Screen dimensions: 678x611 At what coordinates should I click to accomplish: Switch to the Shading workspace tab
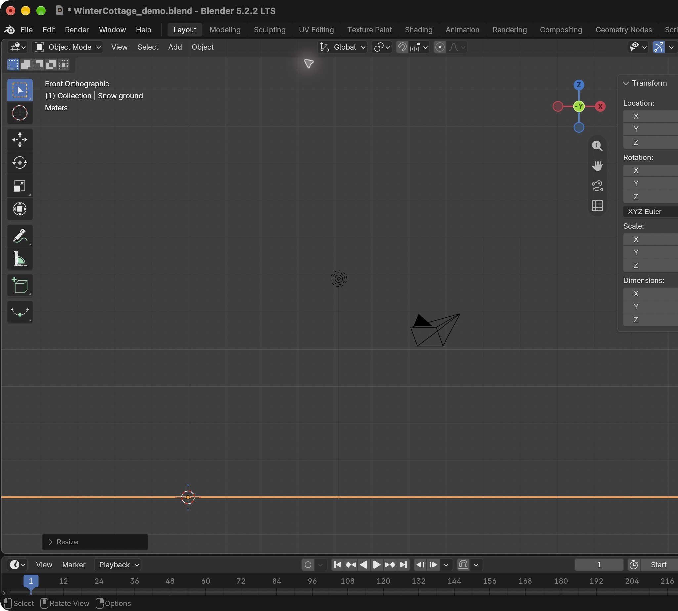pyautogui.click(x=419, y=30)
